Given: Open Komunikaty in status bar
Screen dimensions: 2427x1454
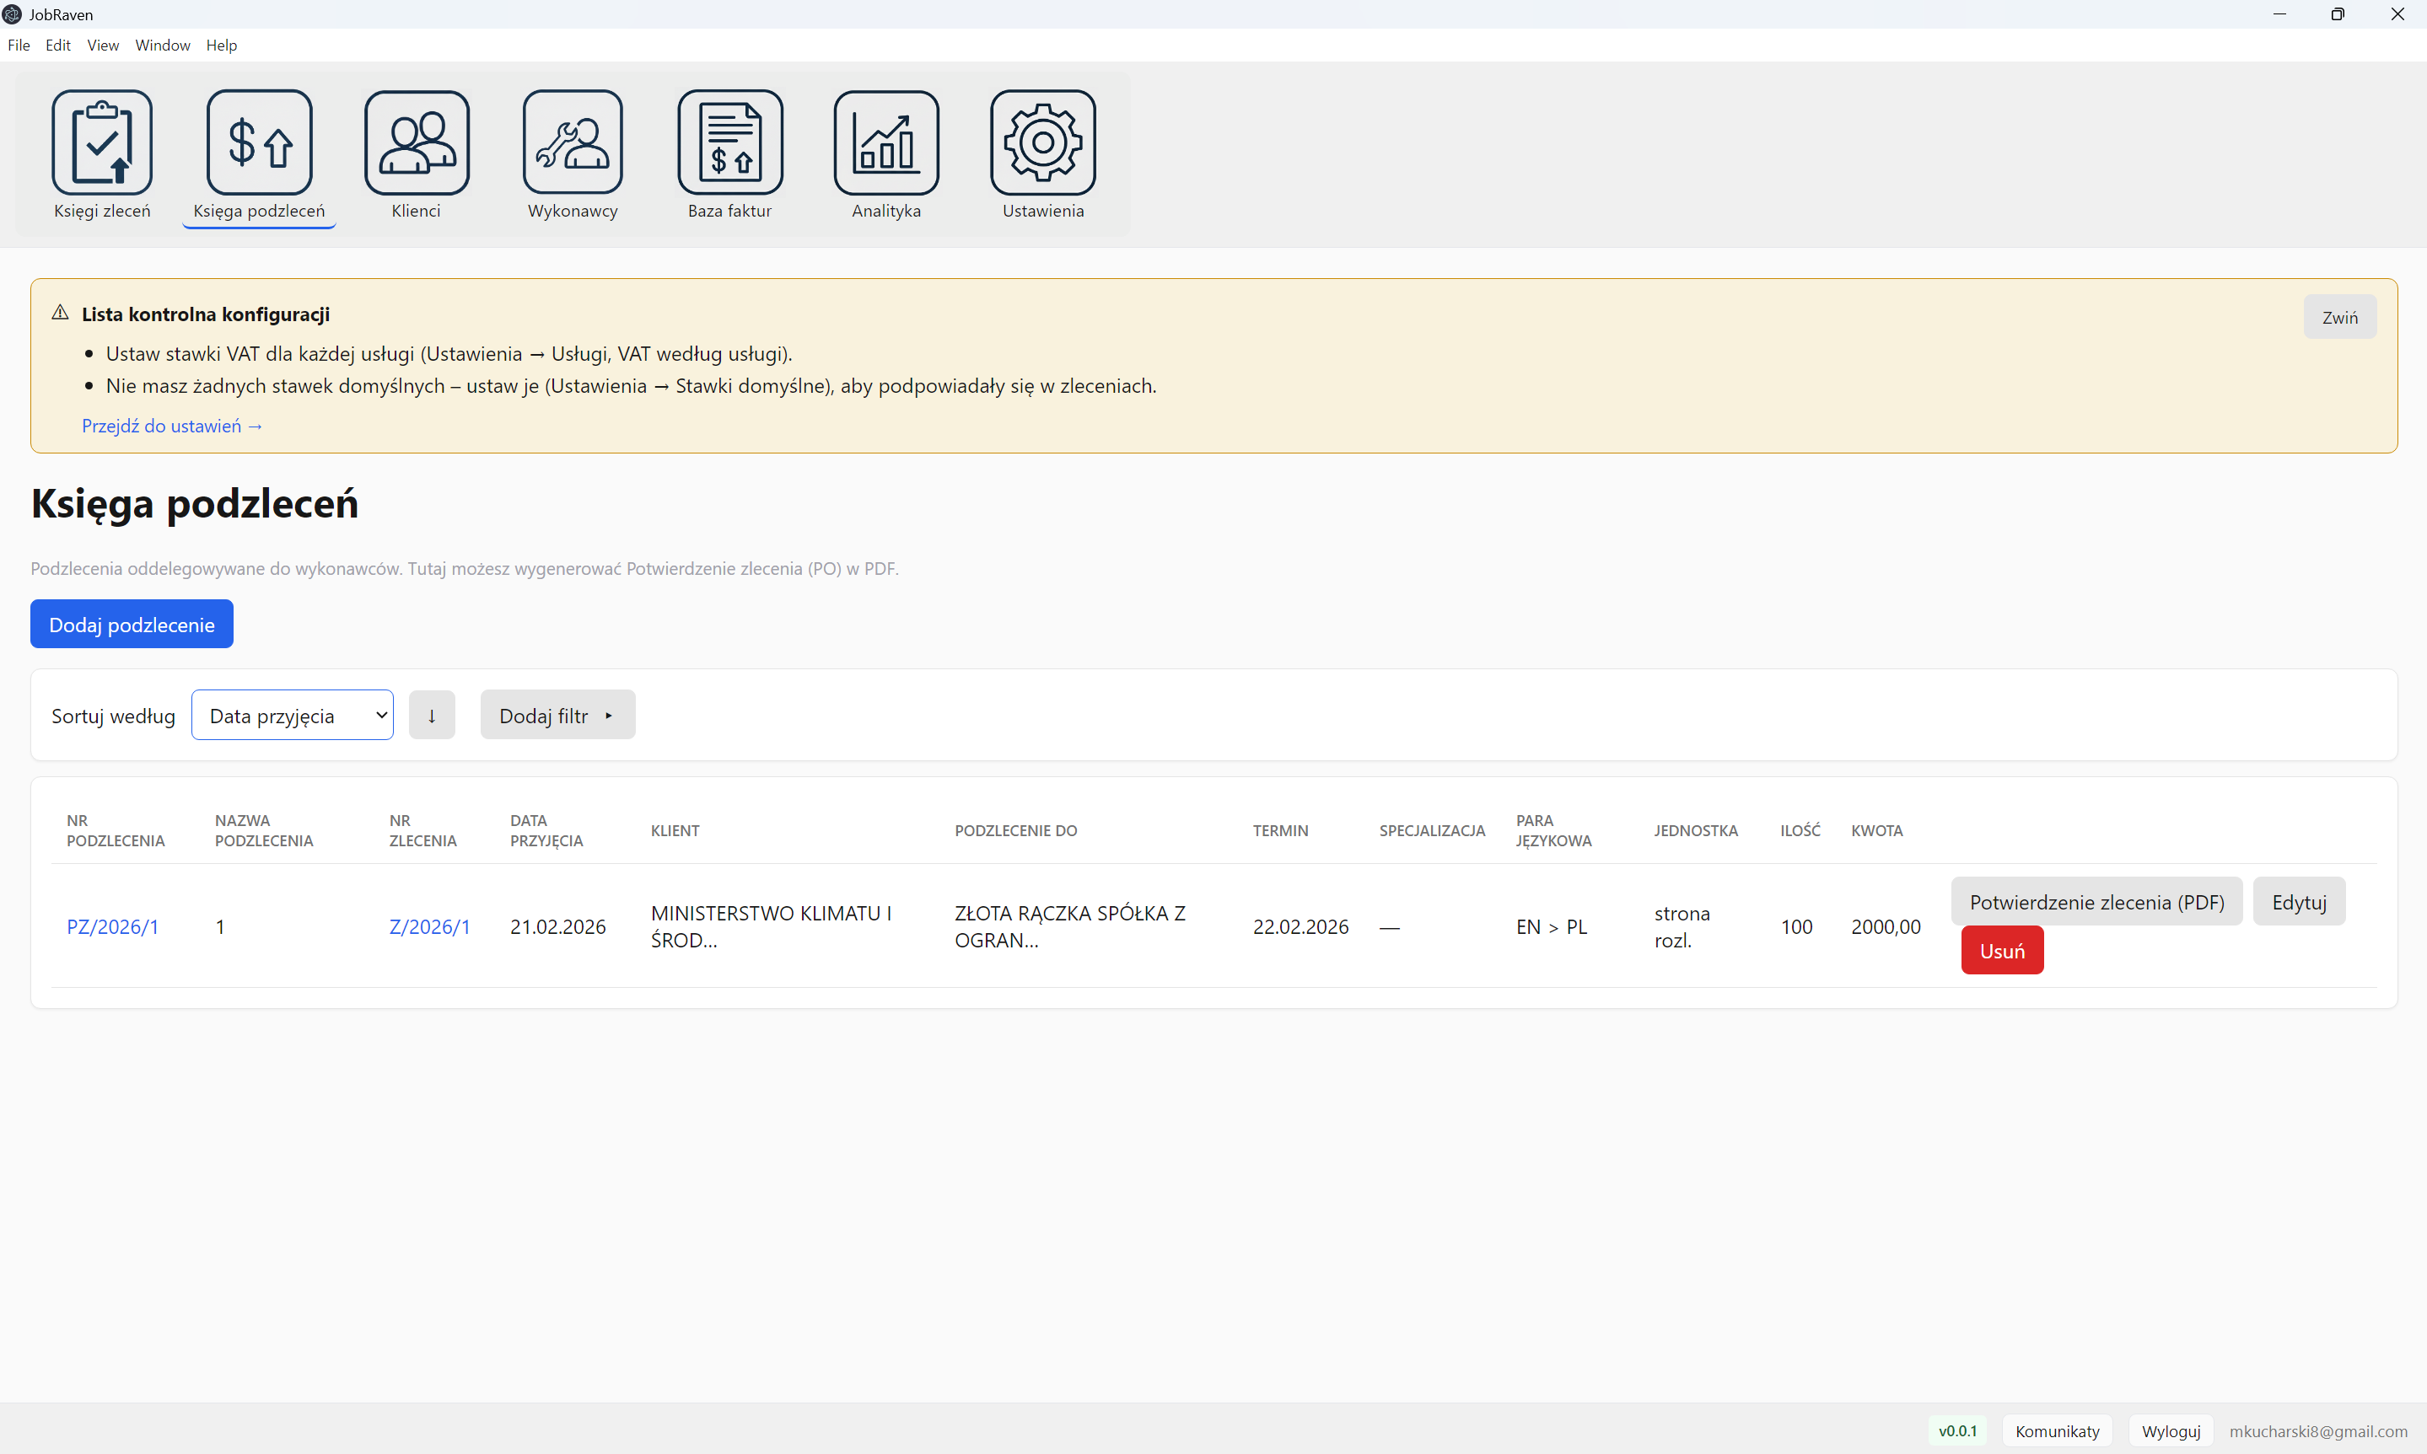Looking at the screenshot, I should [2057, 1430].
